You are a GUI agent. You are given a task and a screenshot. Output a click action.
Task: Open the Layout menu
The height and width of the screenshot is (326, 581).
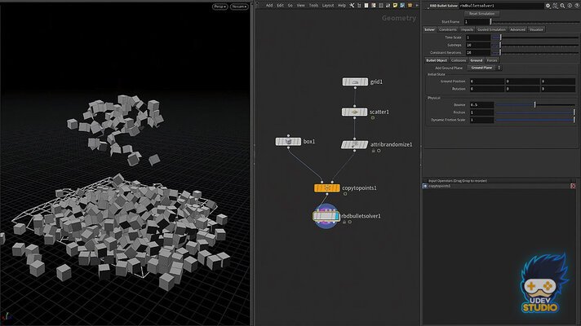click(x=327, y=5)
